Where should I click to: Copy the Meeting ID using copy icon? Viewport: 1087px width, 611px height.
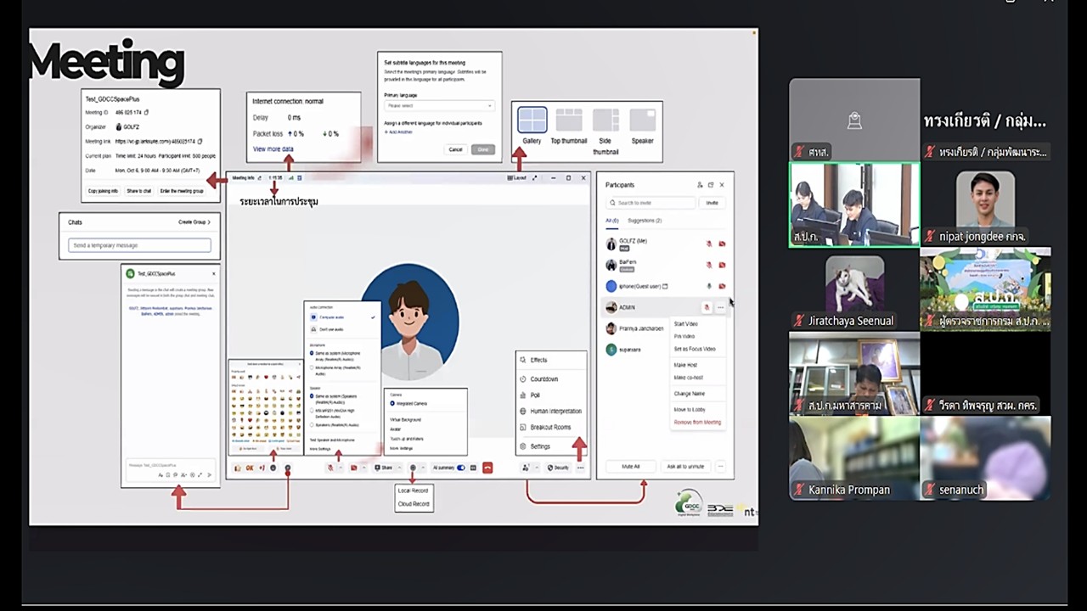pyautogui.click(x=146, y=112)
